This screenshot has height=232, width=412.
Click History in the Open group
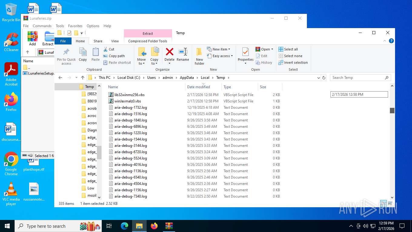pyautogui.click(x=264, y=63)
